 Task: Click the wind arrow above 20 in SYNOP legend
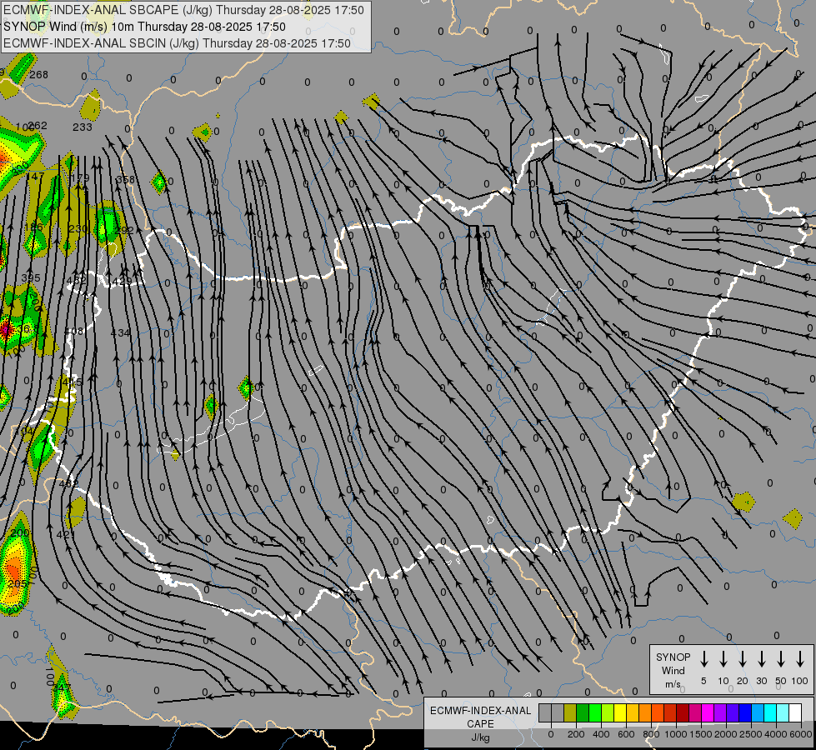(x=742, y=659)
